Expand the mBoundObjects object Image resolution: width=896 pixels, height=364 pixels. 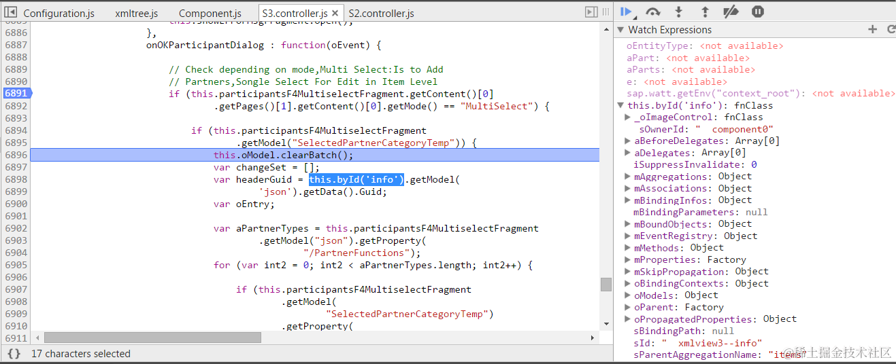tap(629, 224)
